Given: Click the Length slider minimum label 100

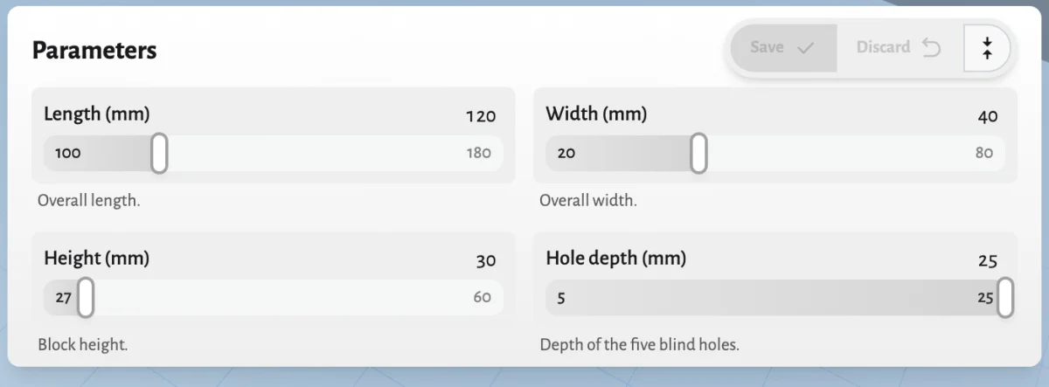Looking at the screenshot, I should click(x=67, y=153).
